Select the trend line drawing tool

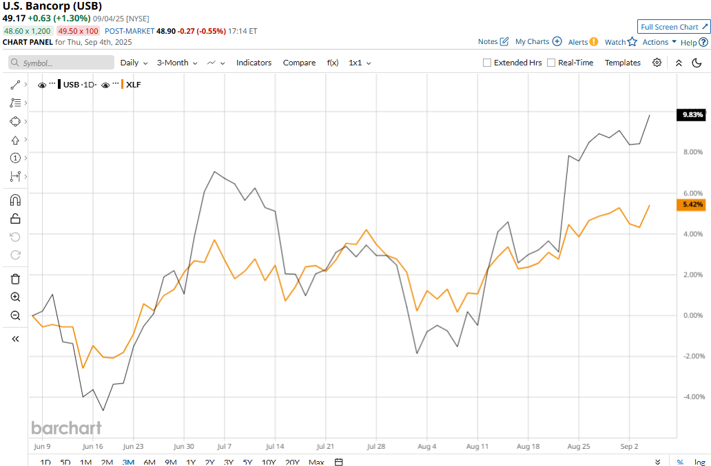coord(15,85)
